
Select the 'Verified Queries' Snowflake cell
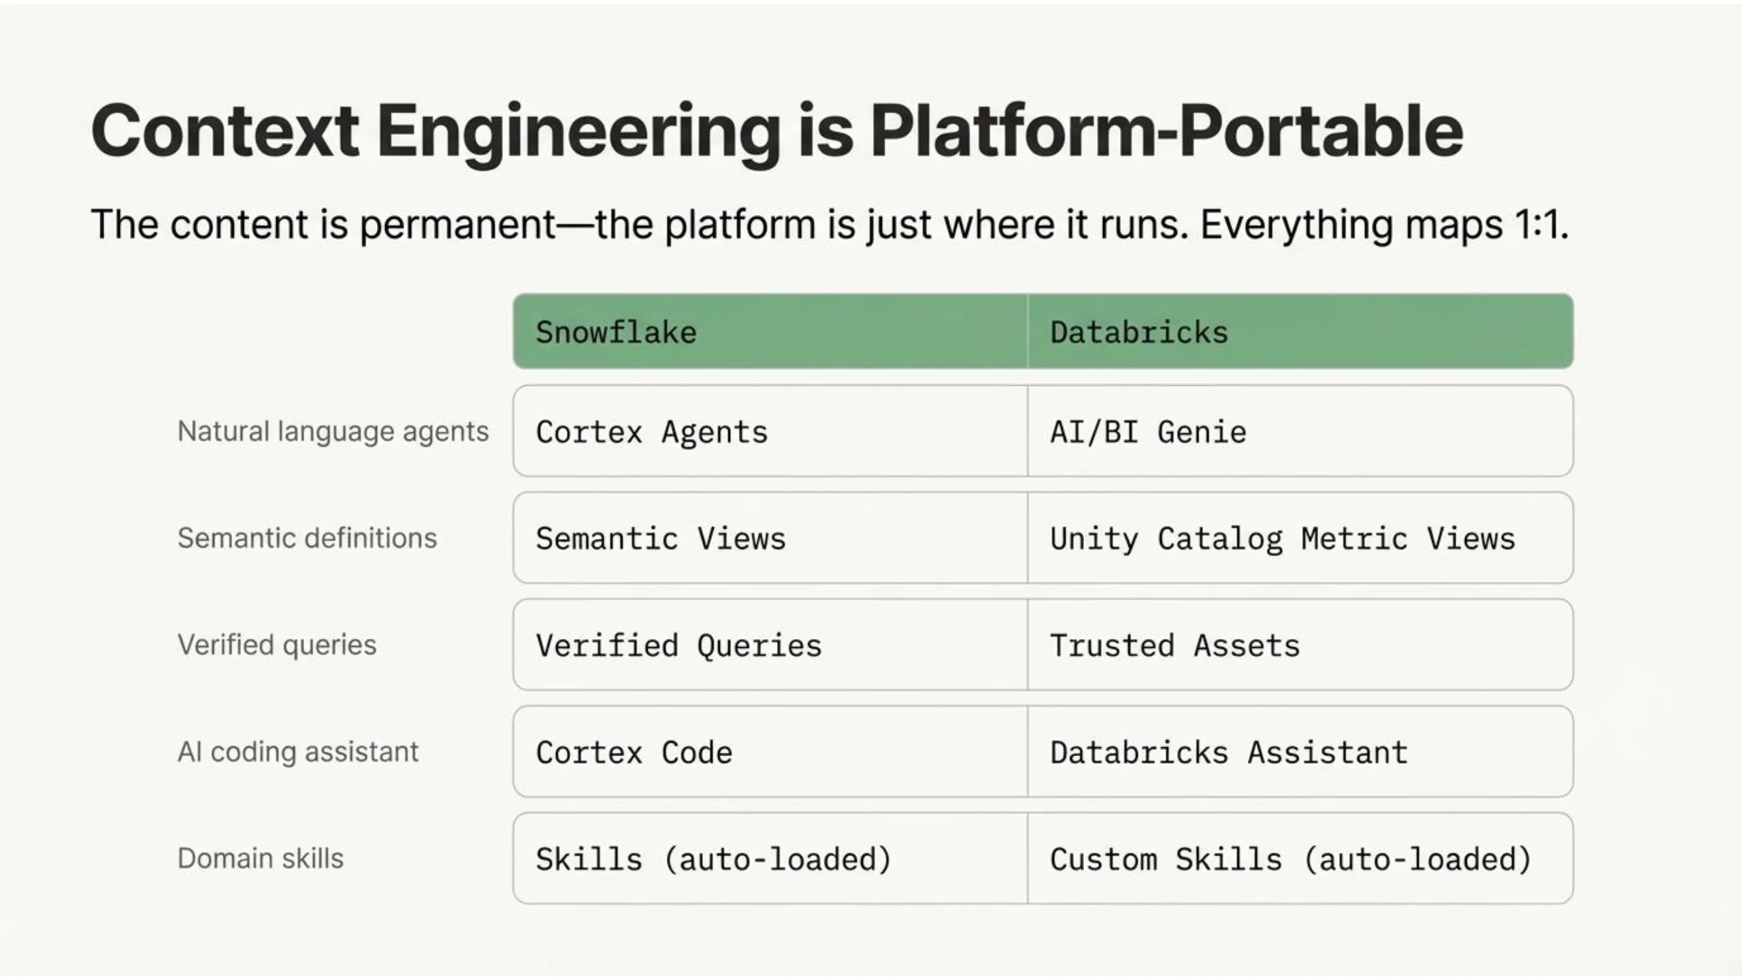[770, 645]
